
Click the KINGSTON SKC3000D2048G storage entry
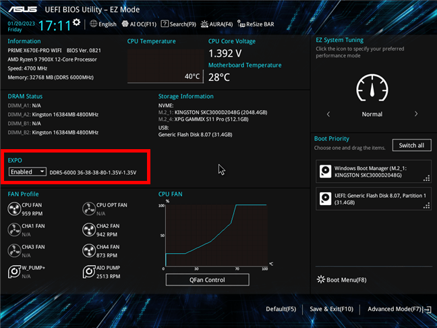click(212, 113)
